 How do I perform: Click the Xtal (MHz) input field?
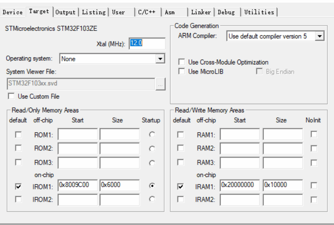147,44
